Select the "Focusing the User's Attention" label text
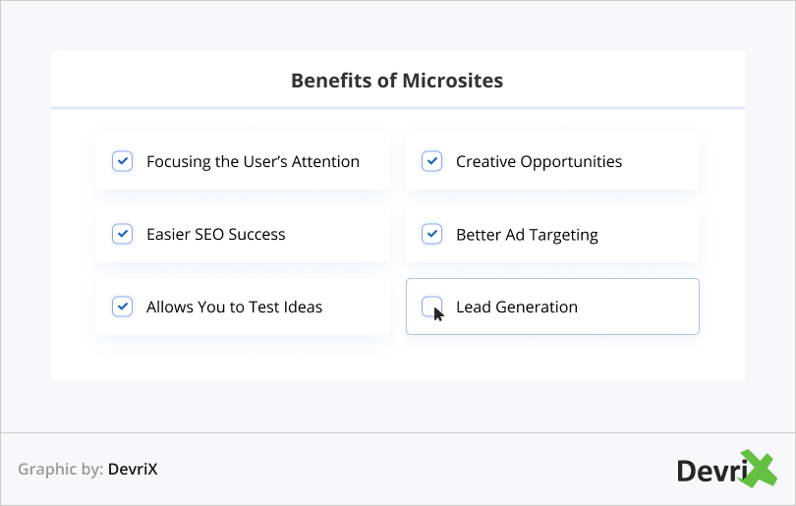Screen dimensions: 796x506 click(253, 161)
